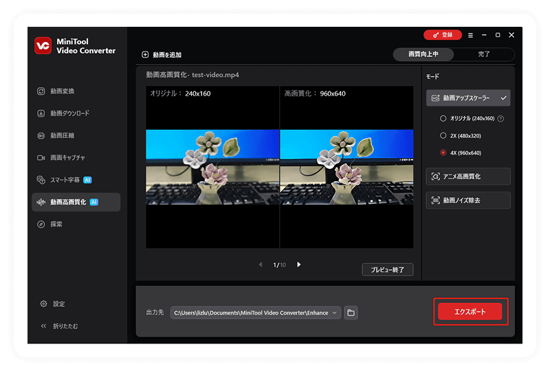Go to next preview frame arrow

[299, 265]
